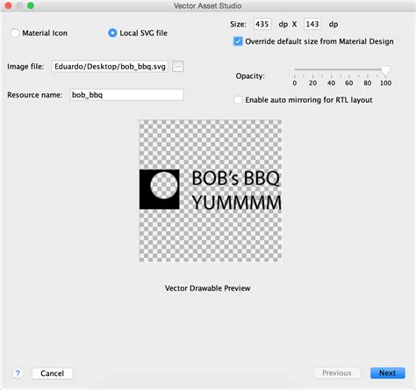Click the height size field showing 143

click(312, 24)
